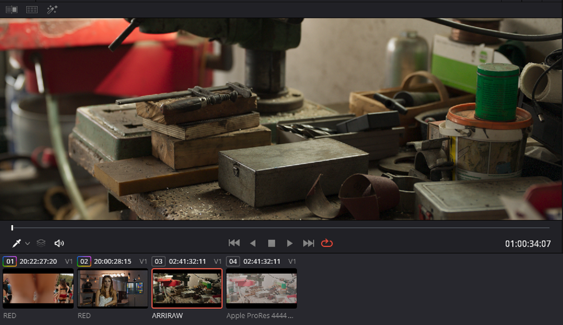Click the viewer scrubber playhead

click(12, 227)
